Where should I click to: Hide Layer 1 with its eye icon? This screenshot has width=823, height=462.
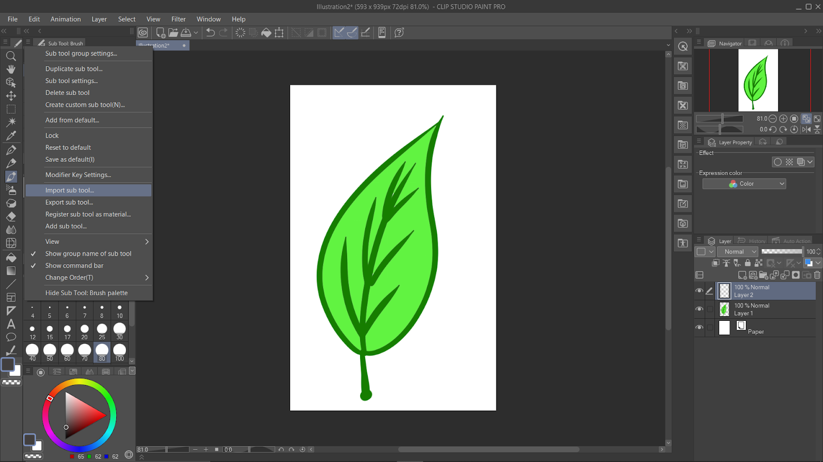699,309
